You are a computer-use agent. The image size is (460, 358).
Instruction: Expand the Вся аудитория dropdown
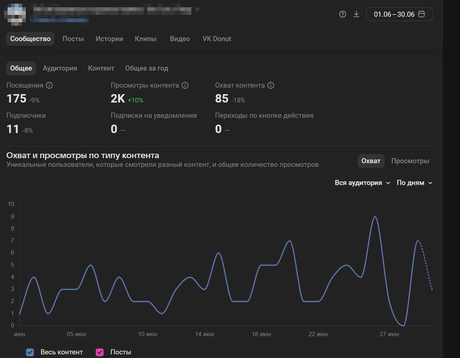coord(362,183)
